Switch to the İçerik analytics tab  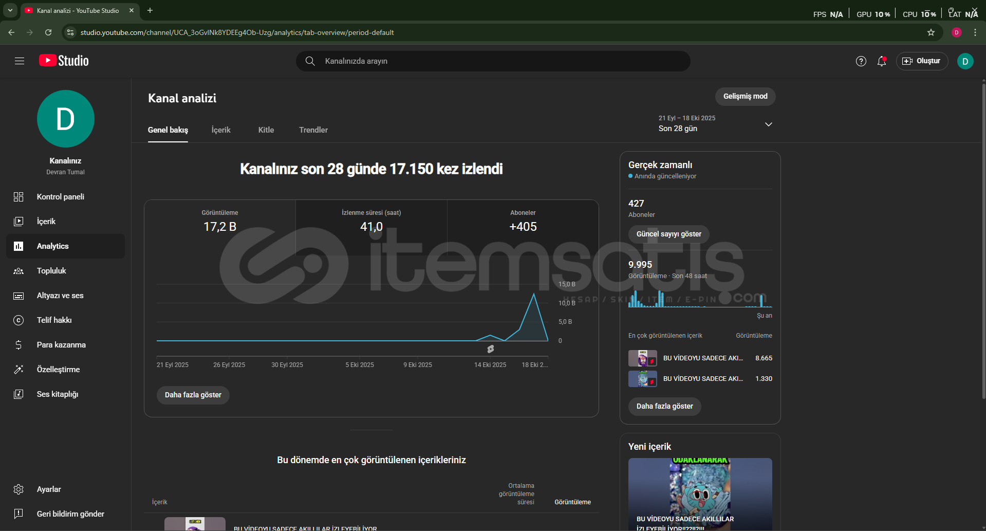(x=221, y=130)
